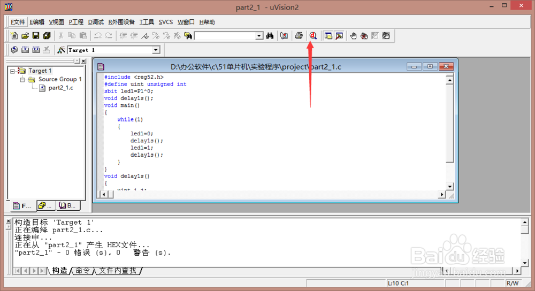Viewport: 535px width, 291px height.
Task: Open the T工具 menu
Action: (x=147, y=22)
